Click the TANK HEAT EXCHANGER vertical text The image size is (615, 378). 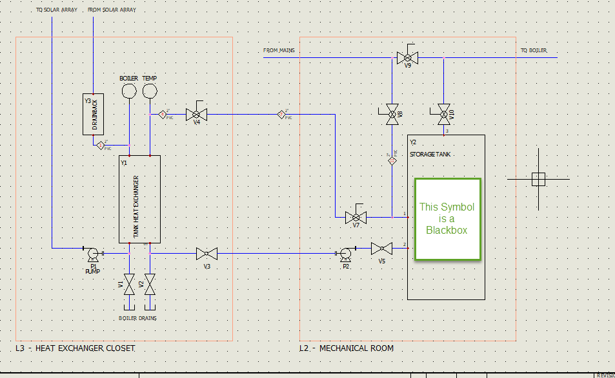(x=136, y=207)
